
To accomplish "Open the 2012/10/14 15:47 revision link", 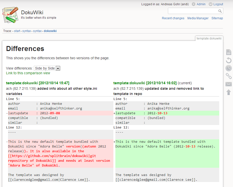I will [x=38, y=83].
